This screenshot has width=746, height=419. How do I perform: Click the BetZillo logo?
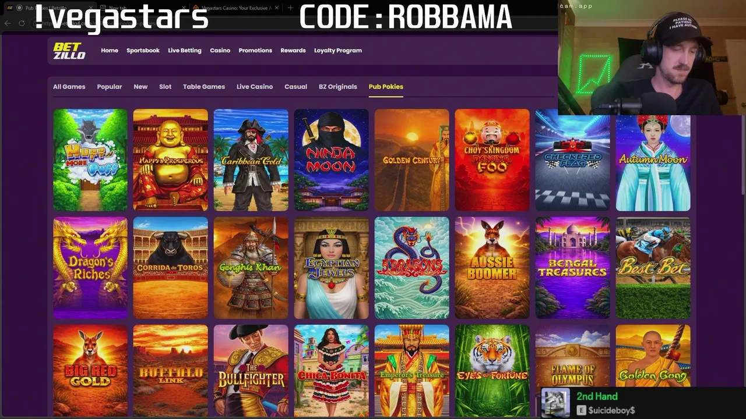(x=69, y=51)
